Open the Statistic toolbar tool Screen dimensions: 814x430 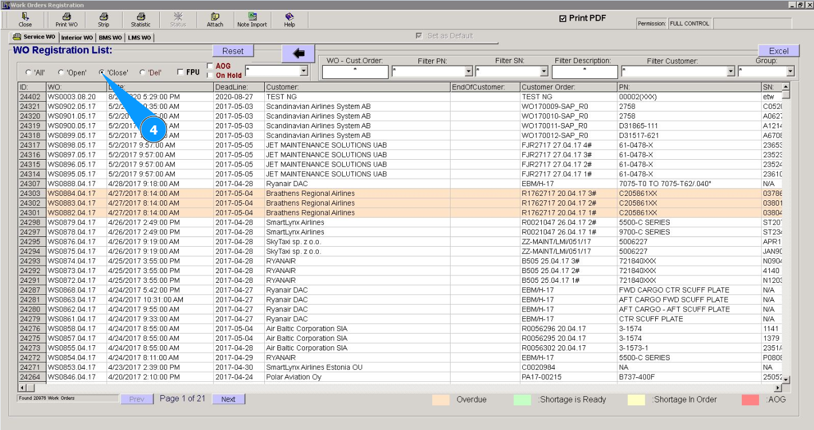[x=140, y=20]
